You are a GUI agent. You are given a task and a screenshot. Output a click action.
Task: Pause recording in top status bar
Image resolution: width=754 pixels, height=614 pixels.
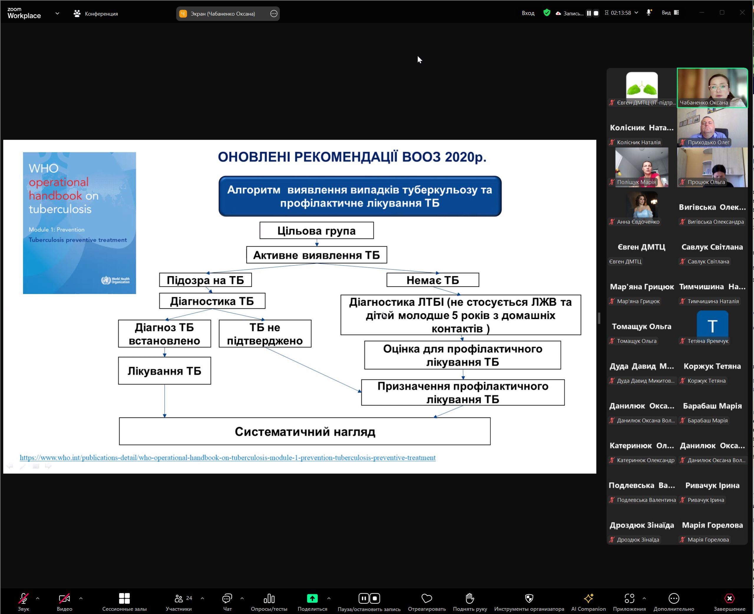click(589, 13)
